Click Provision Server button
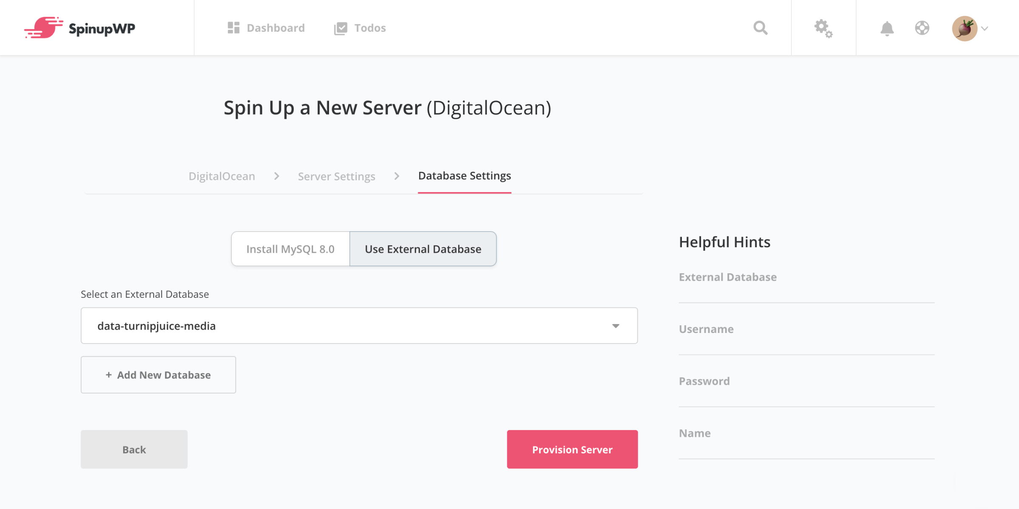 [572, 449]
